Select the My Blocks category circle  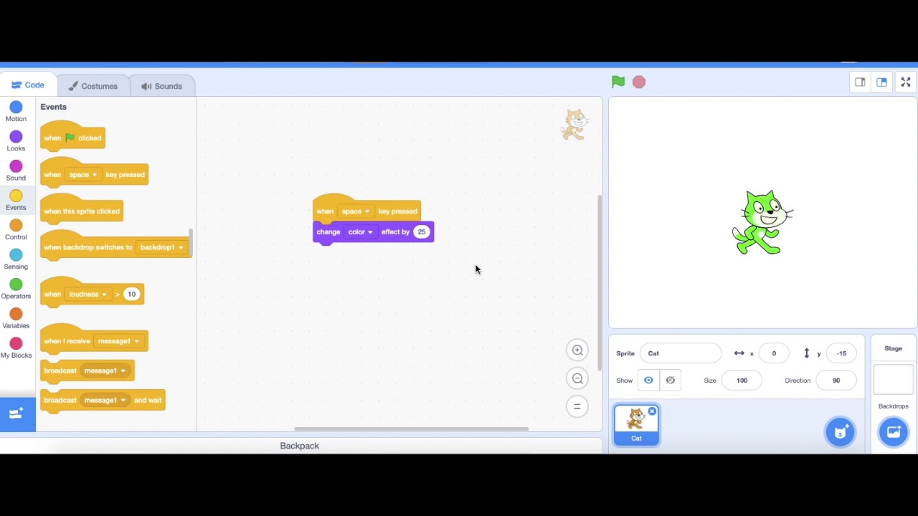[x=16, y=343]
